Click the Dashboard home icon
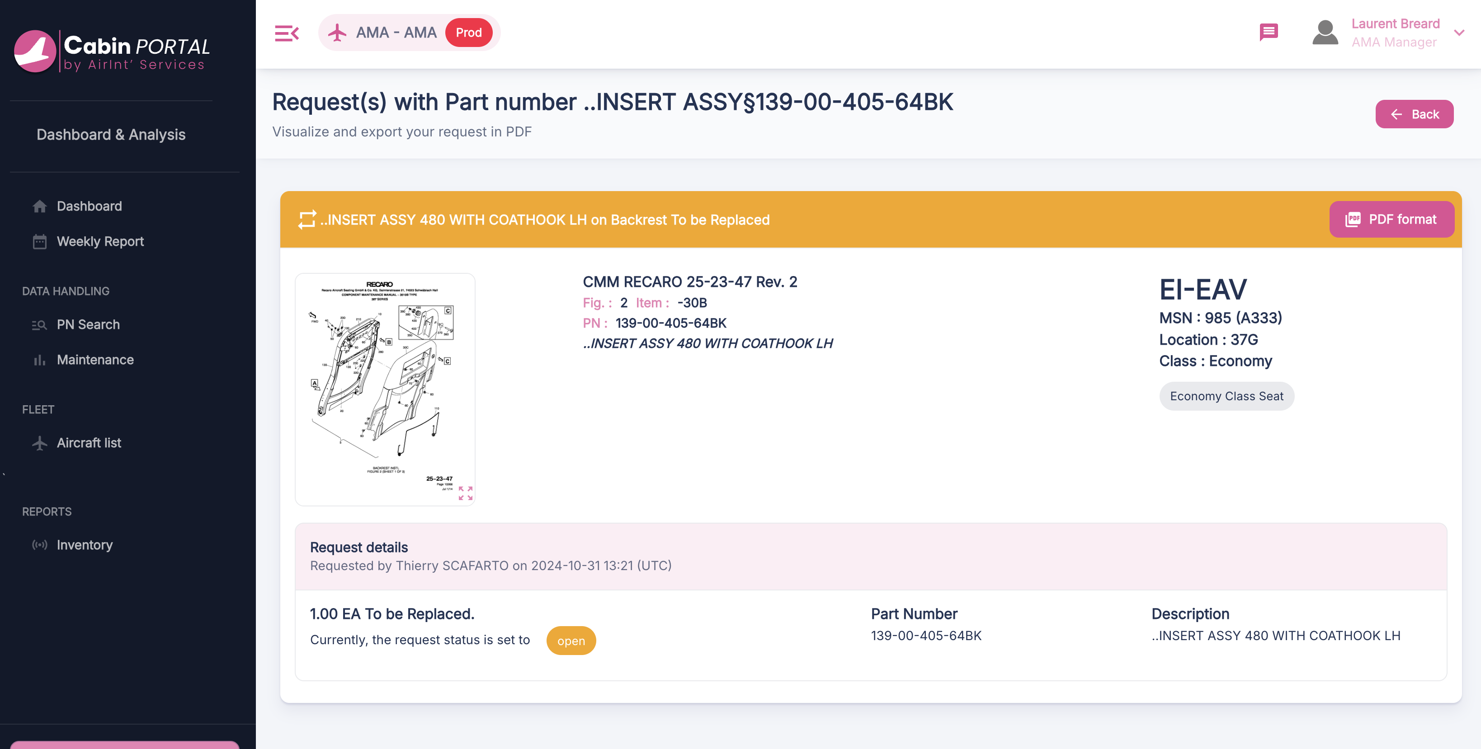Viewport: 1481px width, 749px height. click(x=40, y=206)
